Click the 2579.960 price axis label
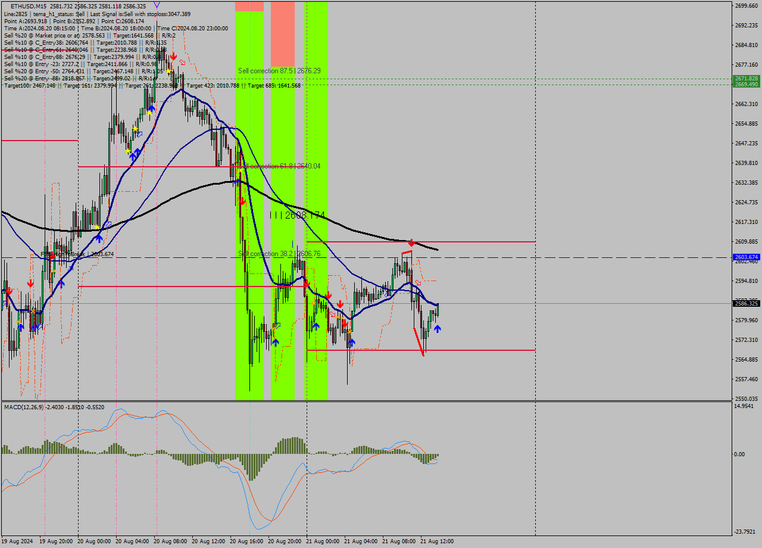The width and height of the screenshot is (762, 548). (746, 320)
